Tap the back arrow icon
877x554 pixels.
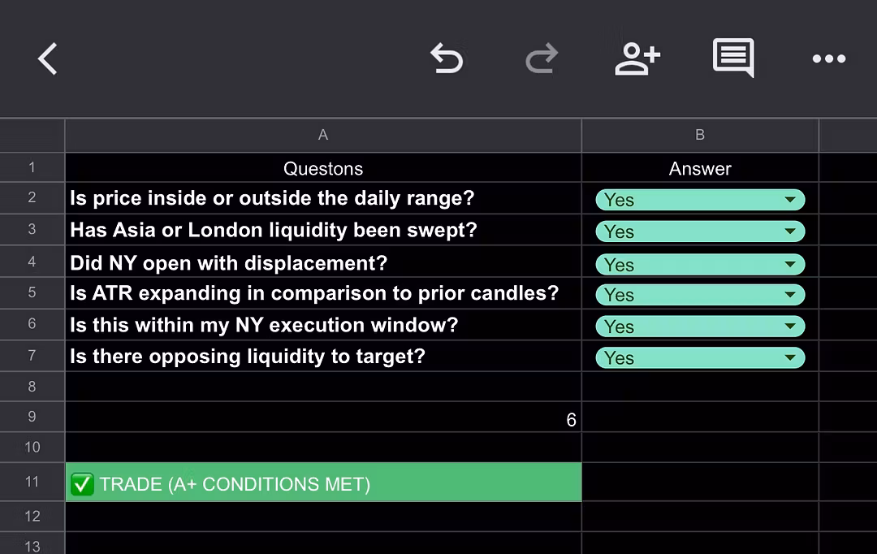[x=48, y=59]
